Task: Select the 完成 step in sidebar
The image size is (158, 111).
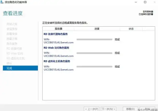Action: click(20, 68)
